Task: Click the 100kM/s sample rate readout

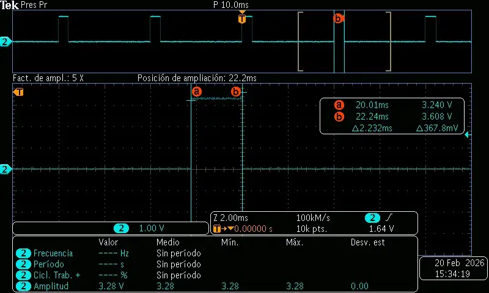Action: (313, 218)
